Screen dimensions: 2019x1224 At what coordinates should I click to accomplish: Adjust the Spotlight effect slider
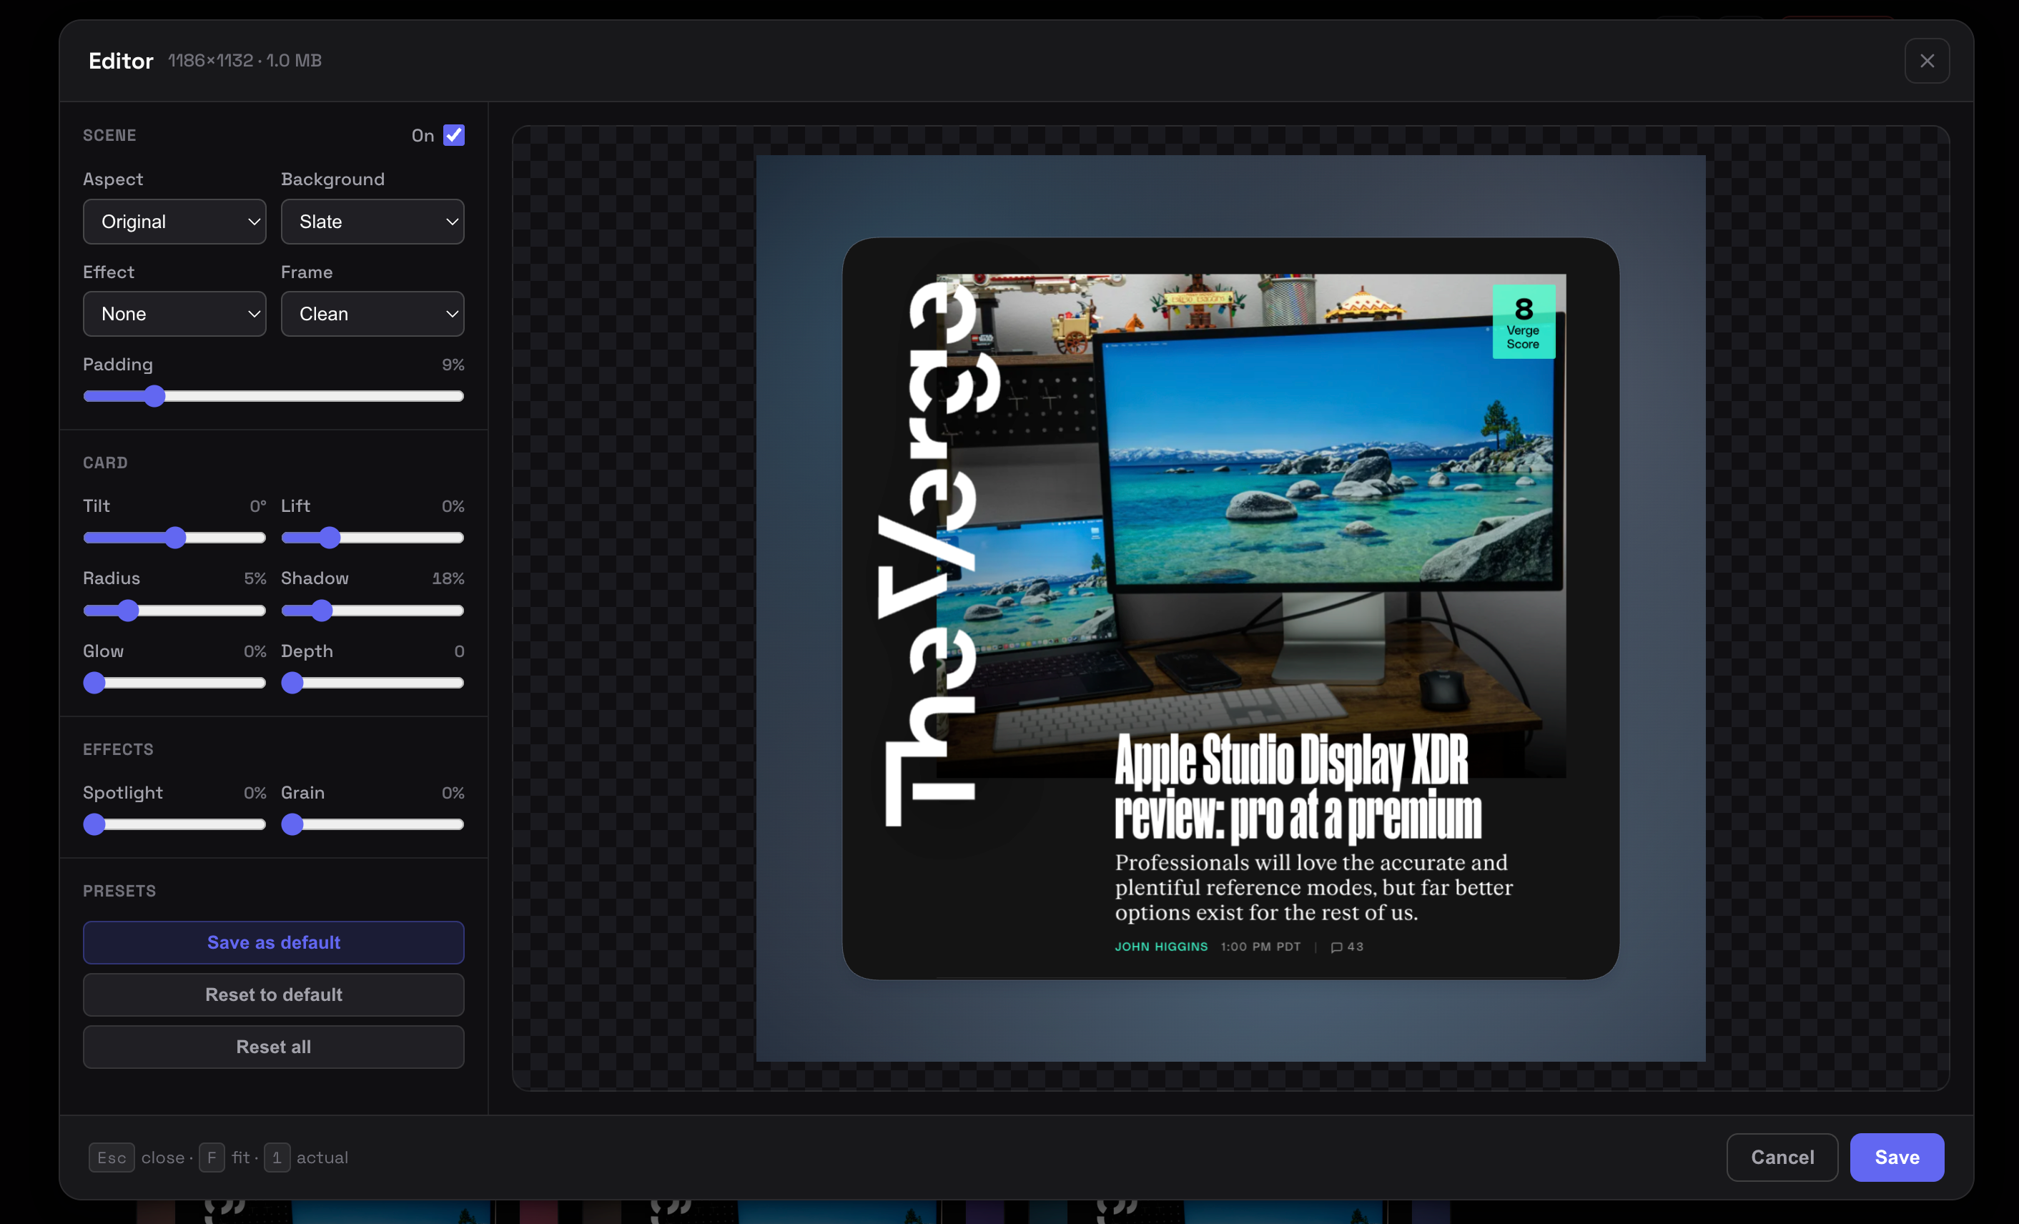96,825
